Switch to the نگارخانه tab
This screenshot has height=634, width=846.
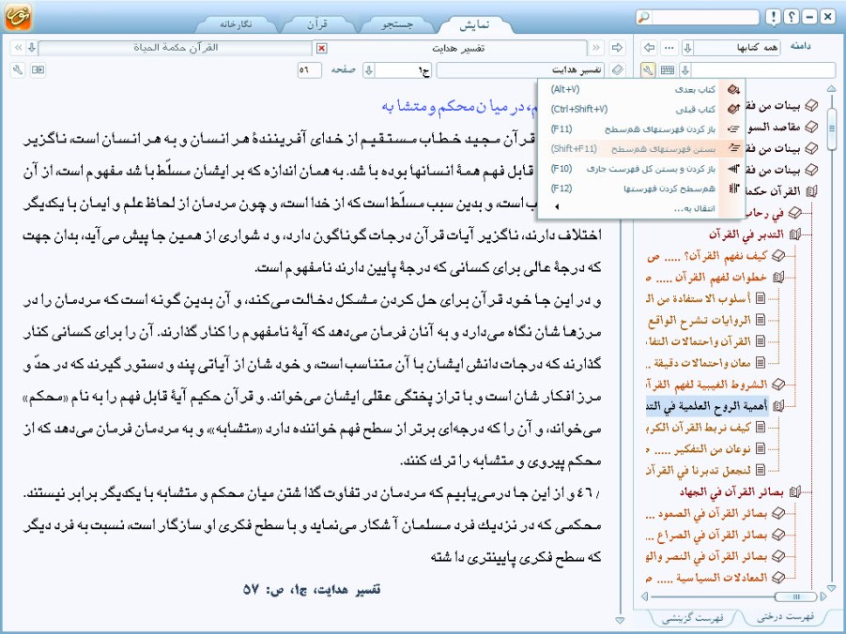coord(237,24)
